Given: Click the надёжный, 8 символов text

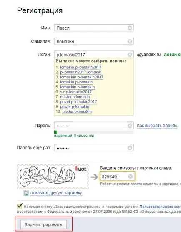Looking at the screenshot, I should pos(74,136).
